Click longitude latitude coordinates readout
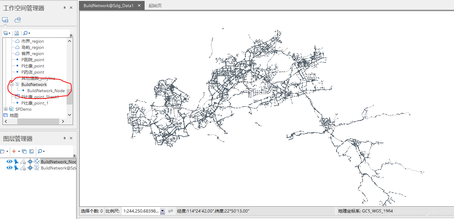Image resolution: width=454 pixels, height=219 pixels. (x=213, y=211)
